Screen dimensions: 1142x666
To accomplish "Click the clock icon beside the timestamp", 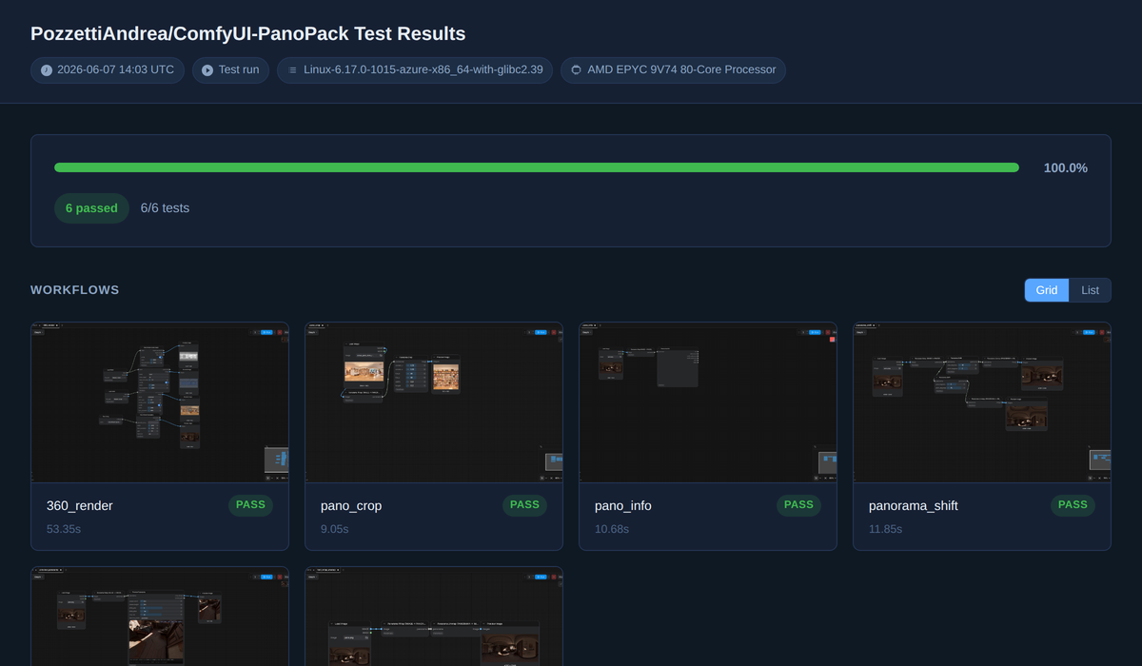I will point(47,70).
